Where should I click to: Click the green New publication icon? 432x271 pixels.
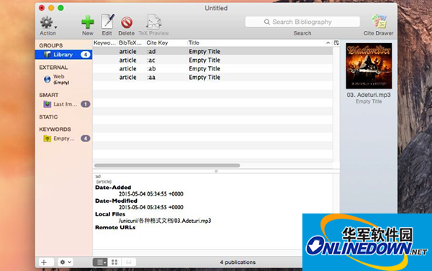[88, 22]
